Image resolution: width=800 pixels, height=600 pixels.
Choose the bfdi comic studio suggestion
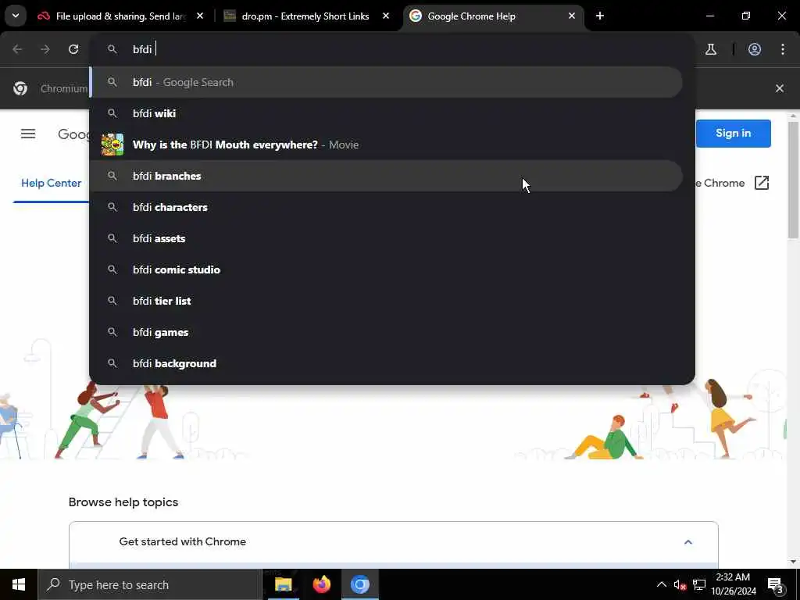(386, 270)
